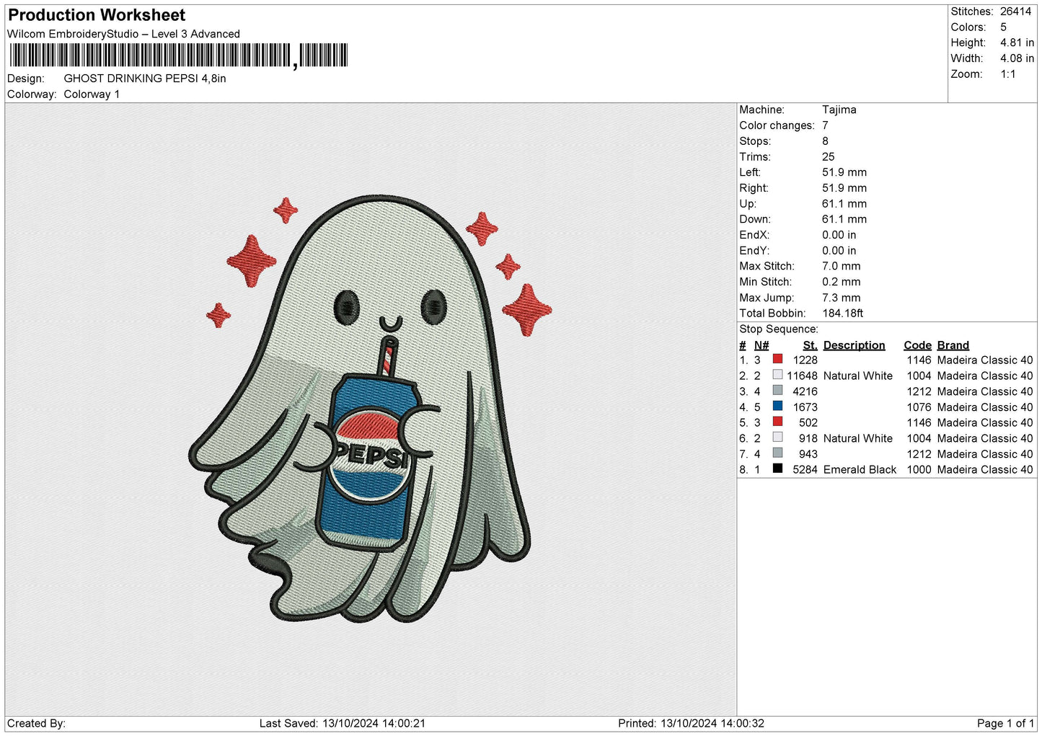Viewport: 1042px width, 736px height.
Task: Click the blue swatch in stop row 4
Action: click(x=777, y=407)
